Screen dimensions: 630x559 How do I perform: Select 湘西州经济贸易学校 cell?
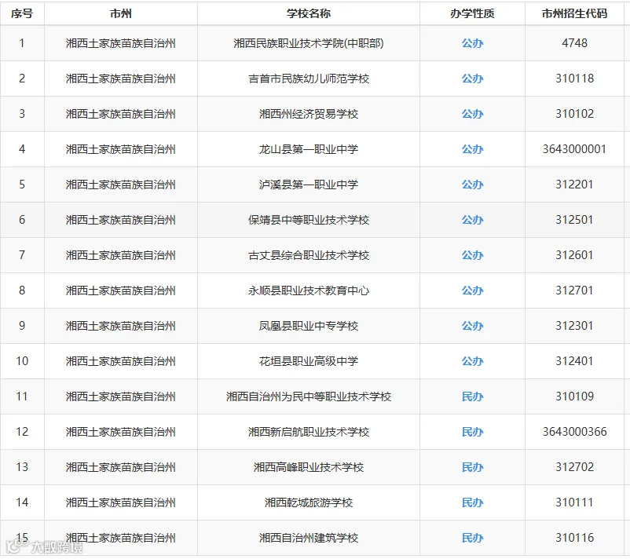coord(309,114)
